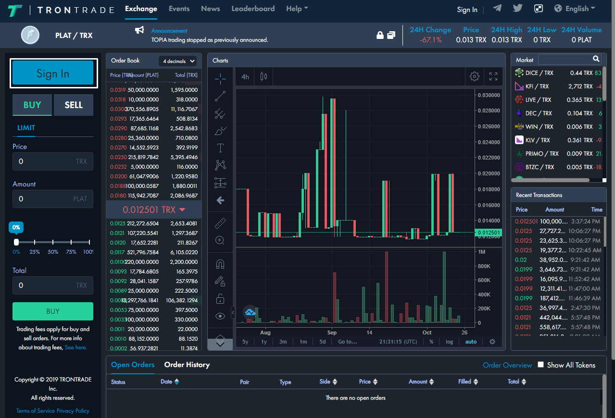Image resolution: width=615 pixels, height=418 pixels.
Task: Open chart properties gear beside auto
Action: tap(492, 342)
